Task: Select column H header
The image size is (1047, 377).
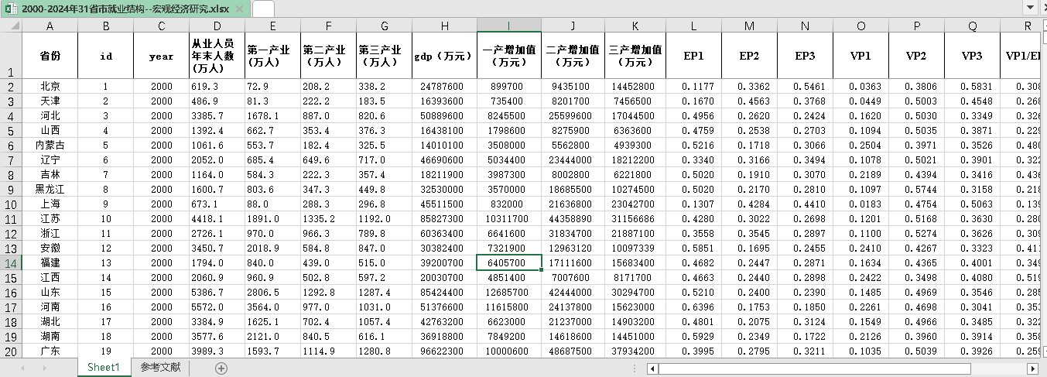Action: (444, 26)
